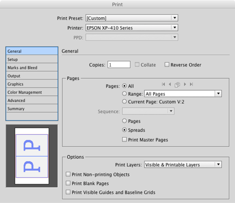
Task: Choose Current Page: Custom V:2 option
Action: pyautogui.click(x=125, y=102)
